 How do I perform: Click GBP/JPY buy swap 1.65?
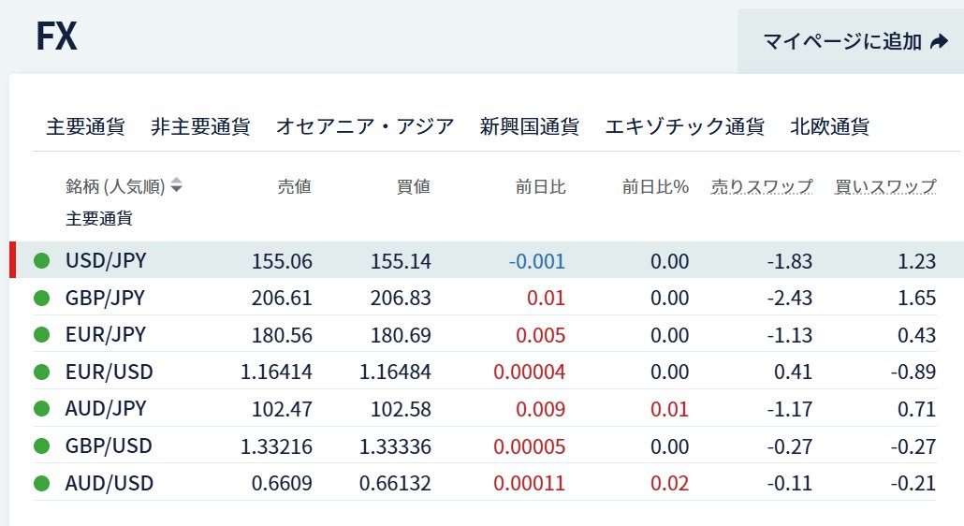(916, 298)
